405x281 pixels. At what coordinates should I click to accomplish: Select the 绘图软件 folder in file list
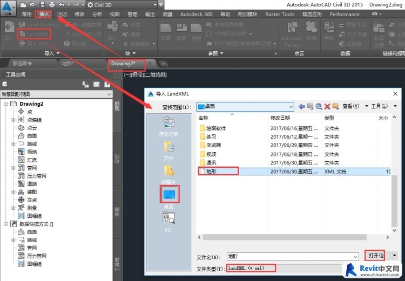[x=216, y=128]
